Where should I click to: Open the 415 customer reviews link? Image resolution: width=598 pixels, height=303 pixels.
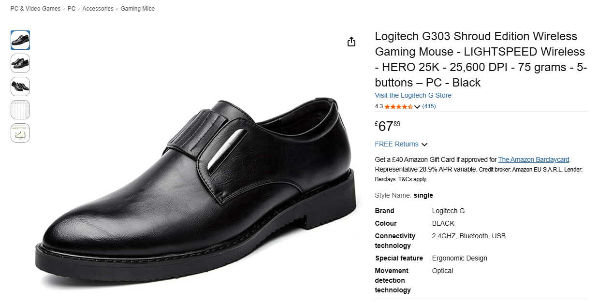(x=429, y=106)
